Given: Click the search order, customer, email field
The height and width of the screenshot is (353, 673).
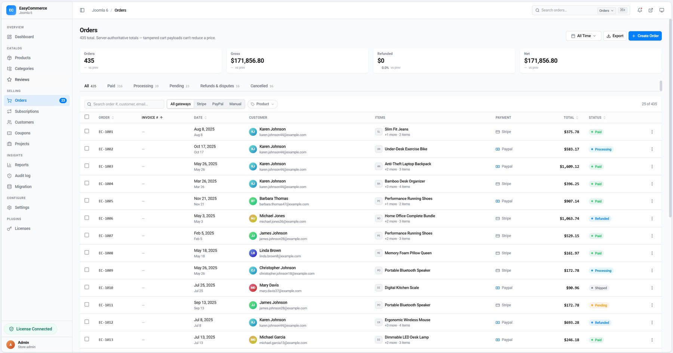Looking at the screenshot, I should click(x=124, y=104).
